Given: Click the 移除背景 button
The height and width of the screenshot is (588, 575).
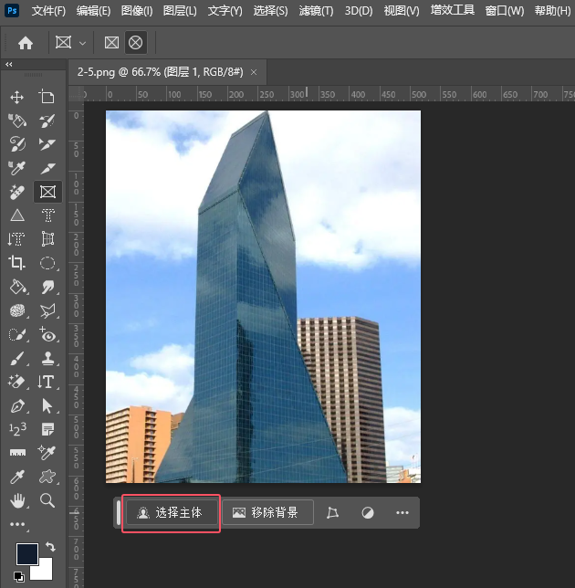Looking at the screenshot, I should click(267, 513).
